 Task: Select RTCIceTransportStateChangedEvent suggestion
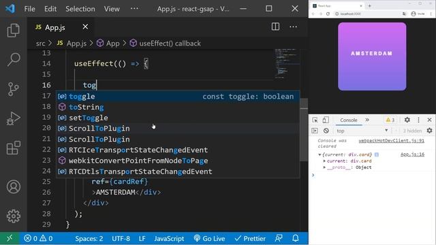178,150
